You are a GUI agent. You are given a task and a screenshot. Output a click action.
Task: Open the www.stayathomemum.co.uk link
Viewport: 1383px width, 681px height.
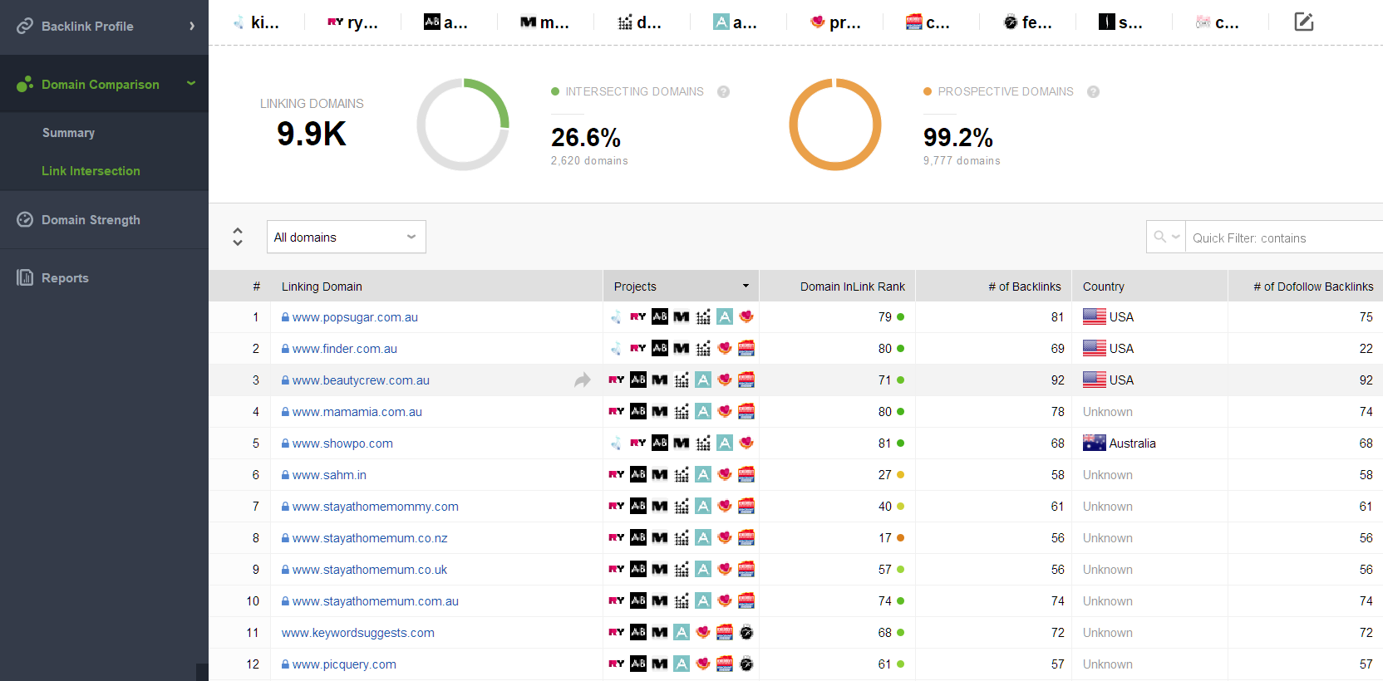370,570
